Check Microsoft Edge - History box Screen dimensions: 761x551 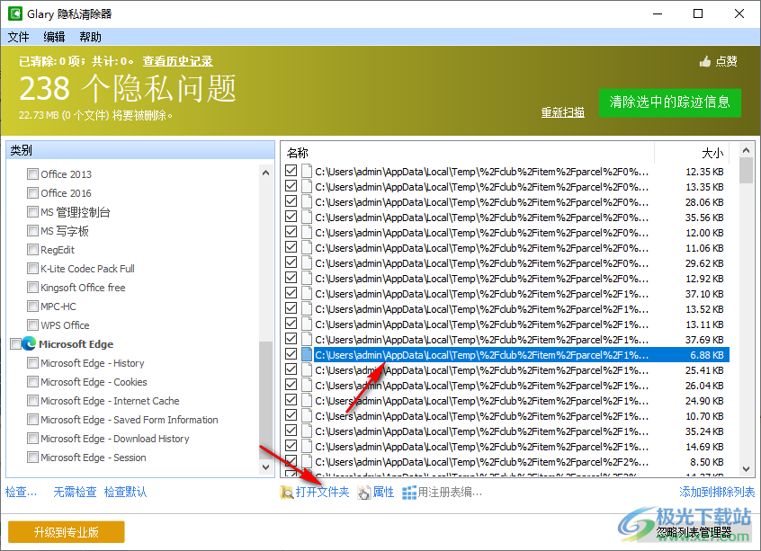(32, 363)
